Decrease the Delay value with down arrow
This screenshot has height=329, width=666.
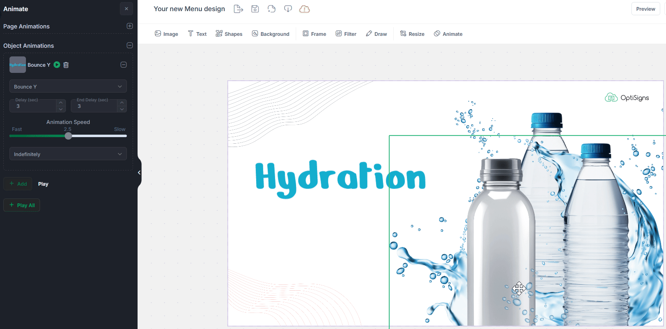(61, 109)
